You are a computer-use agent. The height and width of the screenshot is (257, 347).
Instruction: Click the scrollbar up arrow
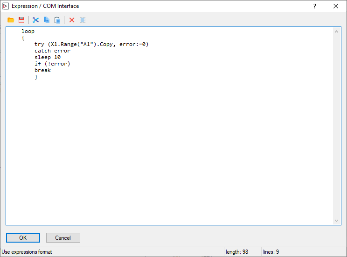coord(337,32)
